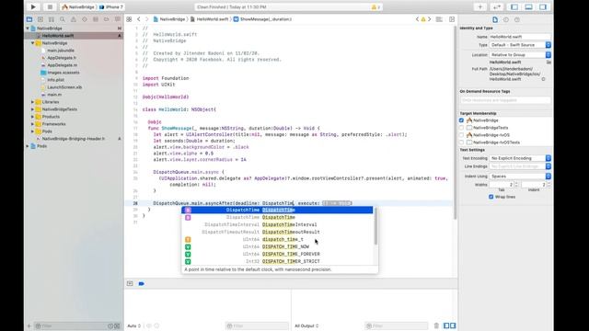The image size is (589, 331).
Task: Hide the Navigator panel toggle
Action: pos(514,6)
